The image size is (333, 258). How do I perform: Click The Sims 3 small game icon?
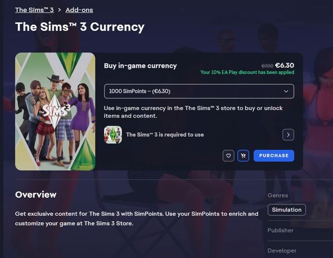(113, 135)
